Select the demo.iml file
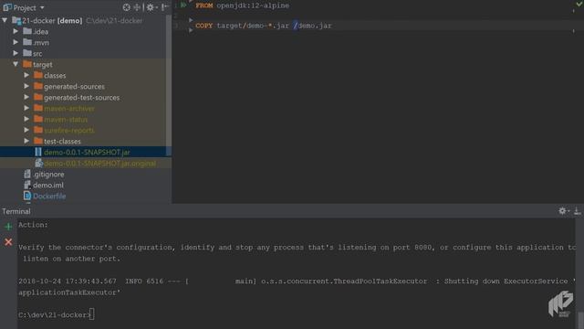584x329 pixels. click(48, 185)
